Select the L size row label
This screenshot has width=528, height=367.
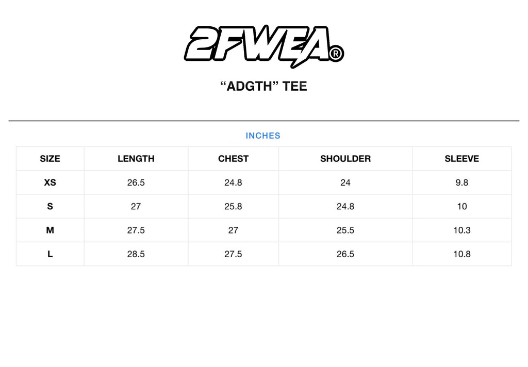click(x=50, y=254)
